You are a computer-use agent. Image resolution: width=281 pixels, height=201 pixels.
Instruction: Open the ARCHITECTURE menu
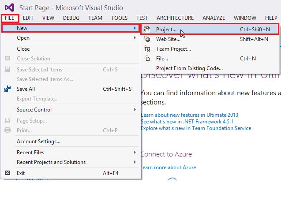pyautogui.click(x=175, y=18)
